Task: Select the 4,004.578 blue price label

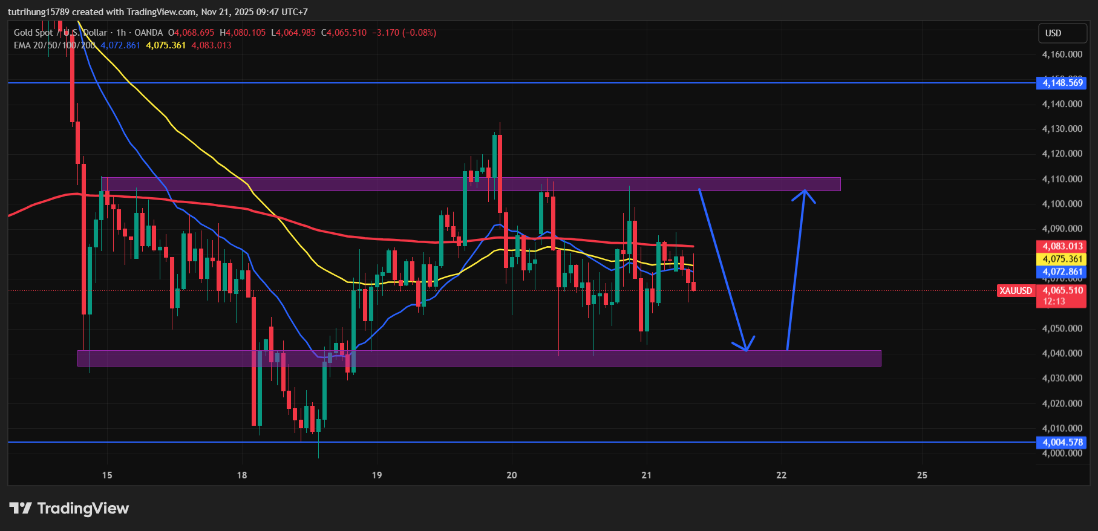Action: [x=1062, y=443]
